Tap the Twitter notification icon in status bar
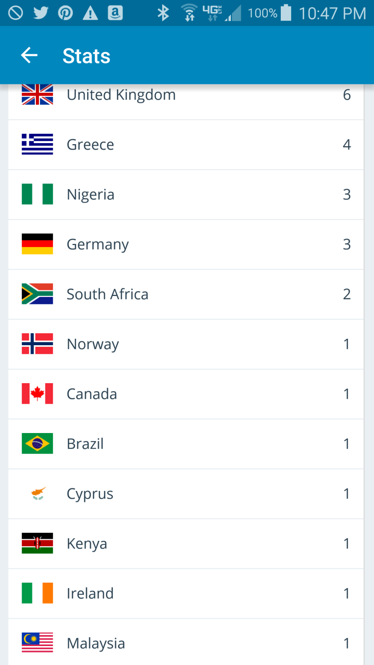Screen dimensions: 374x665 point(40,13)
